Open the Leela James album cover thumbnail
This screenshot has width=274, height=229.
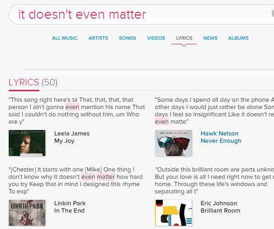click(x=27, y=143)
